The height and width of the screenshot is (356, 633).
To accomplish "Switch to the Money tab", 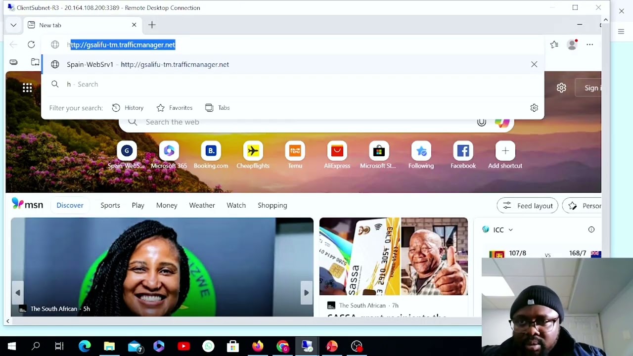I will pyautogui.click(x=167, y=205).
